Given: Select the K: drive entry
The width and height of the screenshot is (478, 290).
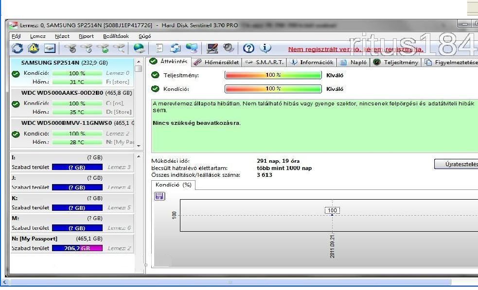Looking at the screenshot, I should pos(72,203).
